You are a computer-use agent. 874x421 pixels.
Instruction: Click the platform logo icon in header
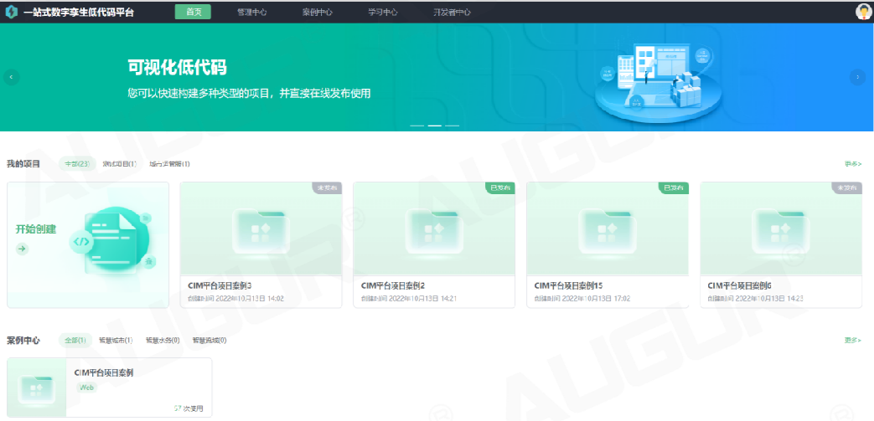coord(11,12)
